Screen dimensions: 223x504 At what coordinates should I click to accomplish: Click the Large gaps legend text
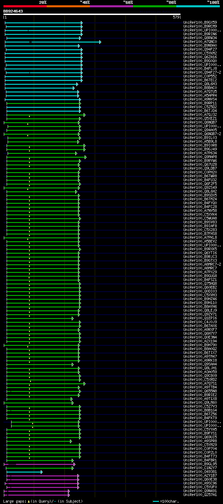43,501
